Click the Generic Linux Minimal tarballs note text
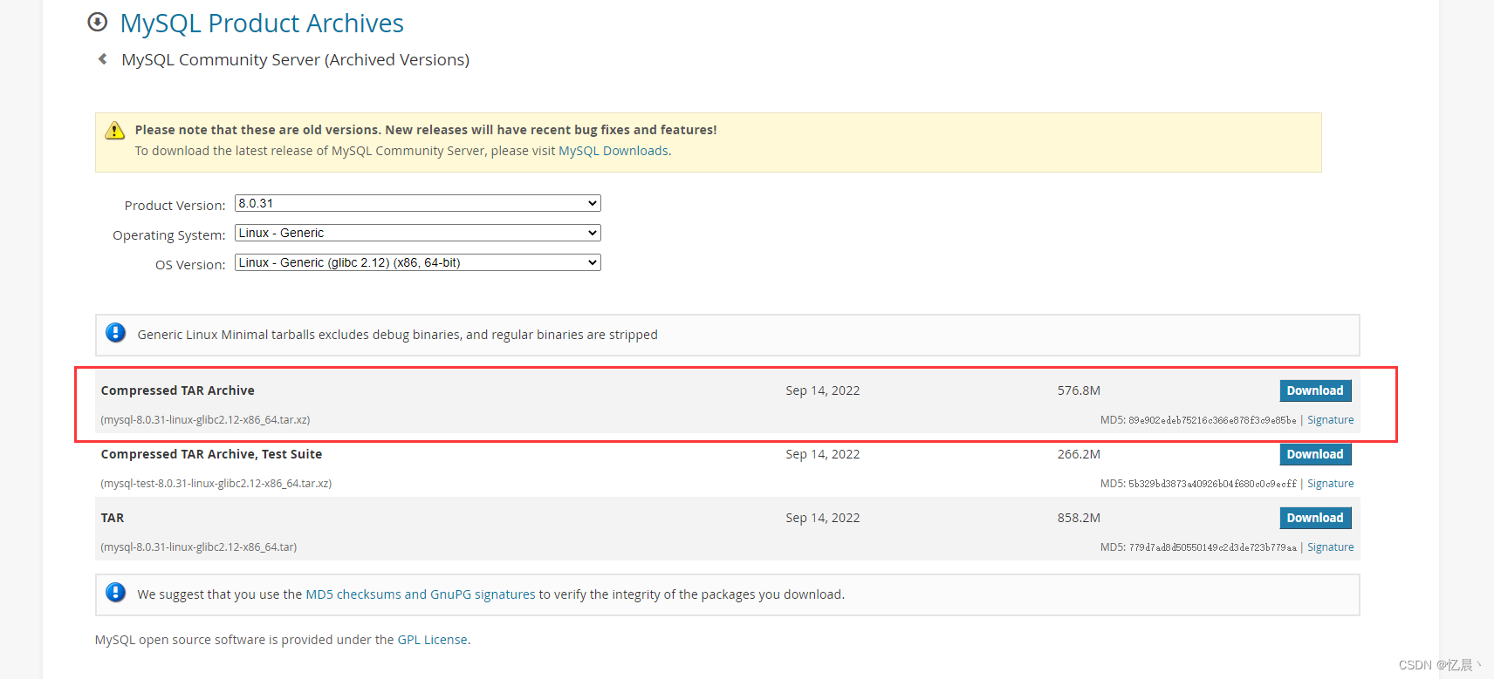1494x679 pixels. 397,335
